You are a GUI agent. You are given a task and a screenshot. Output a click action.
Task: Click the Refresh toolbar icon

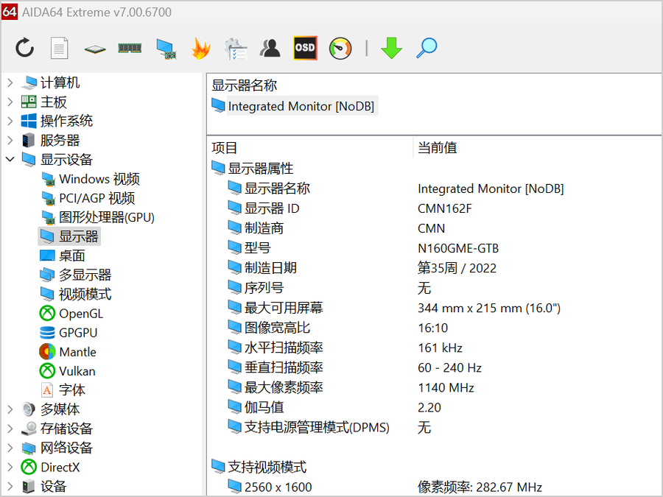pos(24,48)
